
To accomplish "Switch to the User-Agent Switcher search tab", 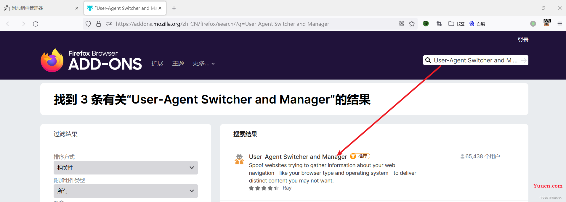I will [x=125, y=8].
